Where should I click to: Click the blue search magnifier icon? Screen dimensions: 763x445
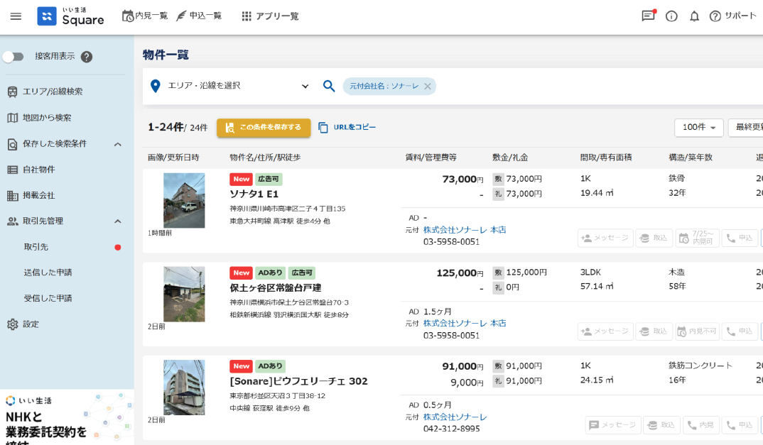tap(329, 86)
